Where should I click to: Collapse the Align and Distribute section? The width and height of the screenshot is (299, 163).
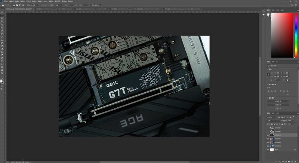click(x=267, y=84)
